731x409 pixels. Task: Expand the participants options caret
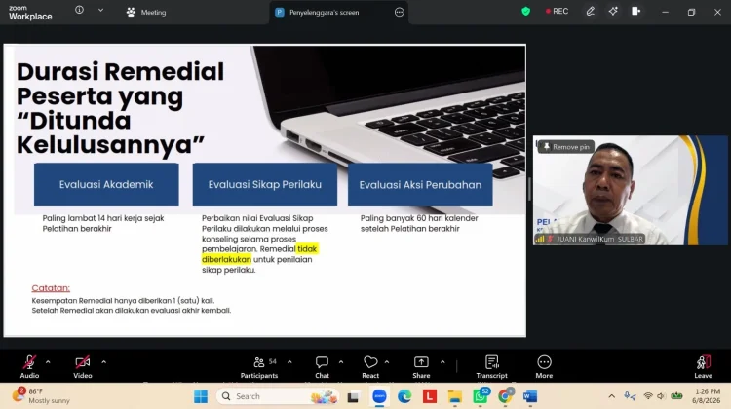pos(289,362)
